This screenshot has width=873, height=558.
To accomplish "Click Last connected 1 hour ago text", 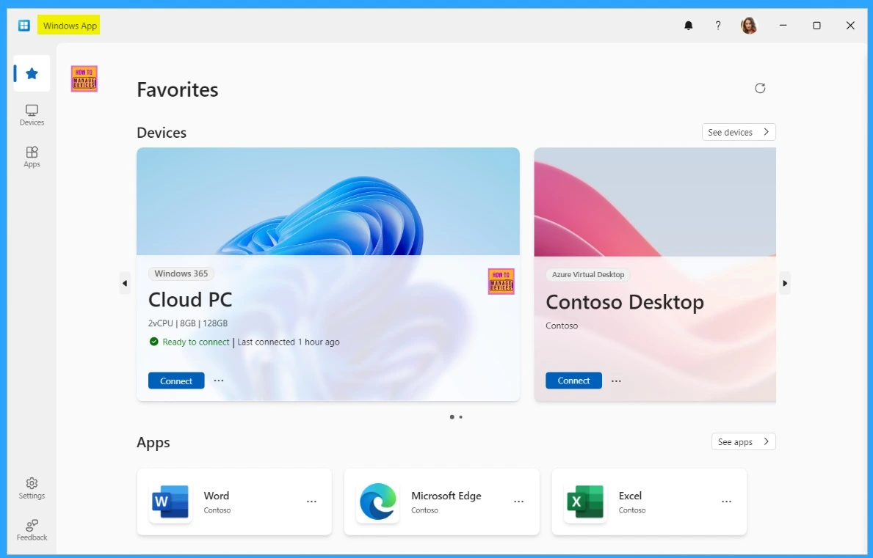I will 289,342.
